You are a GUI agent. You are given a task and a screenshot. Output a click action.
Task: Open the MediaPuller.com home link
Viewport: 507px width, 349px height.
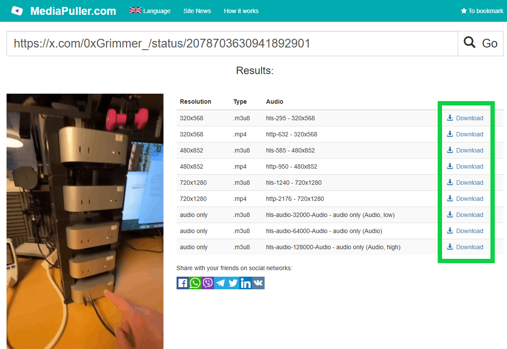click(x=73, y=11)
